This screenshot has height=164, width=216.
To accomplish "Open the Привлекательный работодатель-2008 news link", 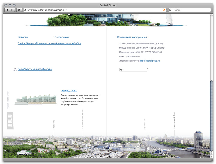I will [x=49, y=44].
